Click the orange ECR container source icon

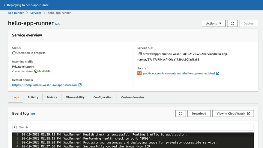tap(139, 73)
